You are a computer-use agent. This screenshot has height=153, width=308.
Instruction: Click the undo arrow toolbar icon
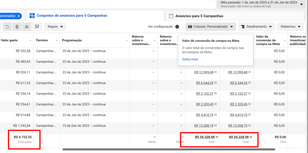point(7,27)
